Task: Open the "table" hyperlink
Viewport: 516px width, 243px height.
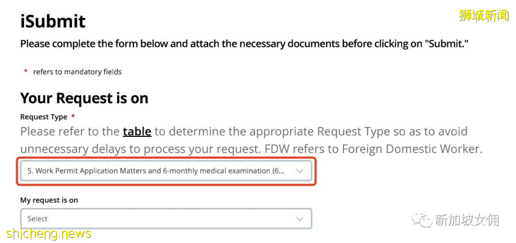Action: (x=137, y=131)
